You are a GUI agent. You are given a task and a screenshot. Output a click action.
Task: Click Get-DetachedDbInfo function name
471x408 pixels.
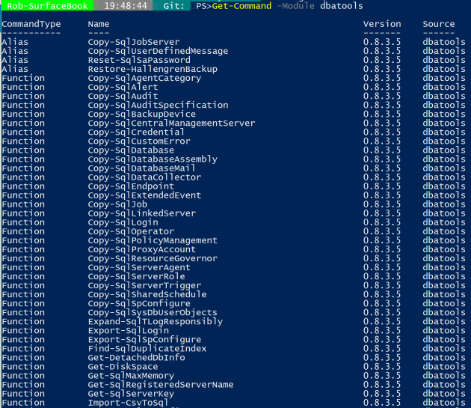click(136, 358)
